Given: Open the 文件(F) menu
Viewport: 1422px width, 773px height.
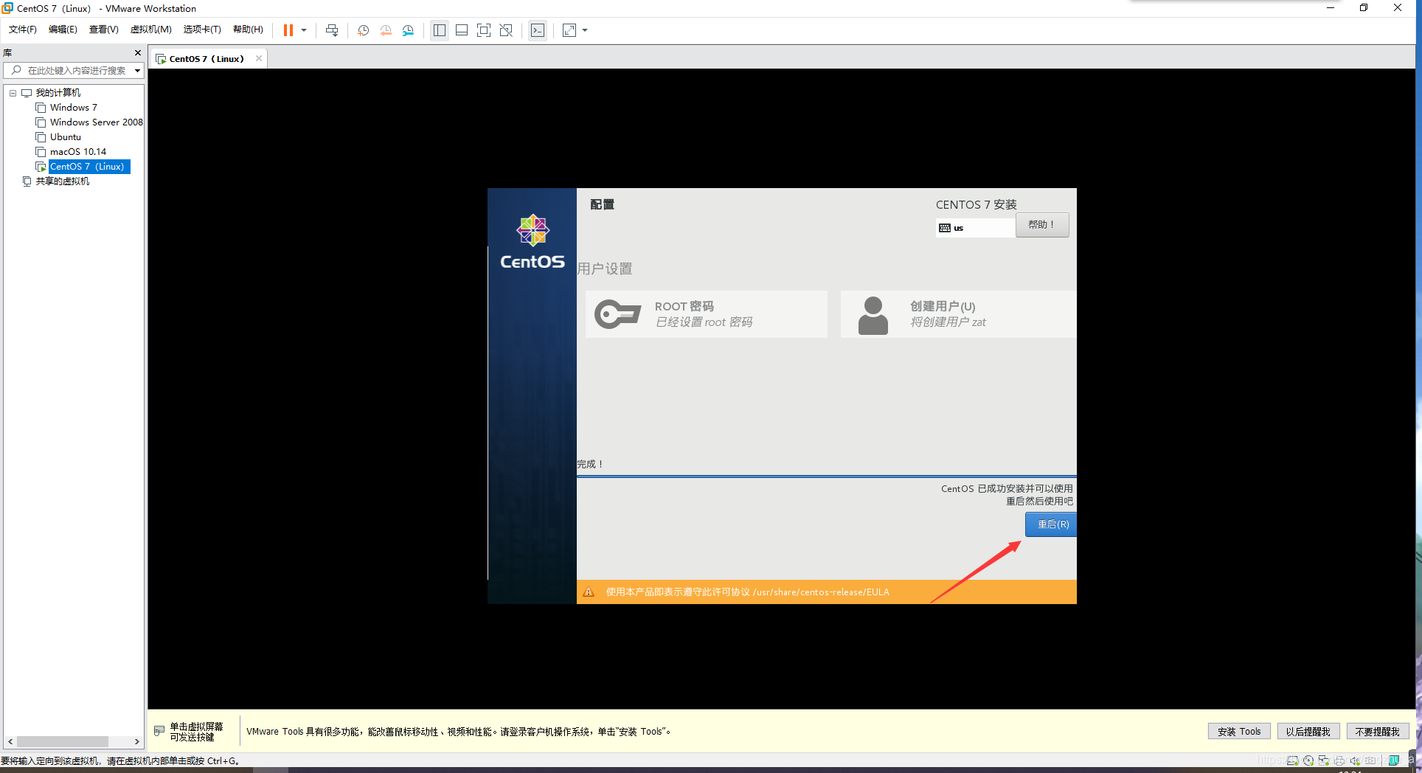Looking at the screenshot, I should click(23, 30).
